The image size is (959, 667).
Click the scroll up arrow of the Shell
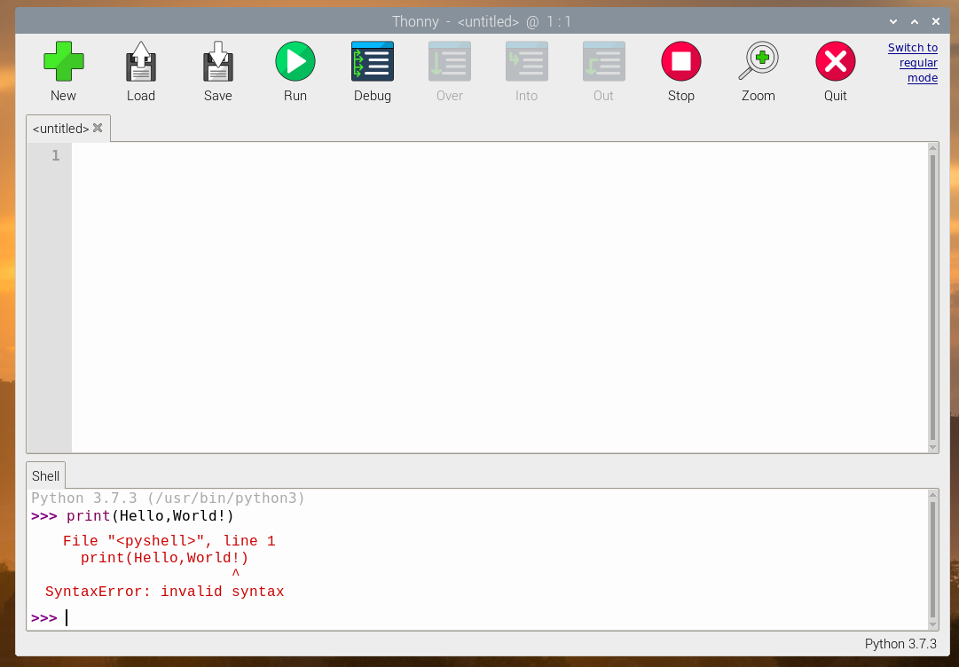932,495
